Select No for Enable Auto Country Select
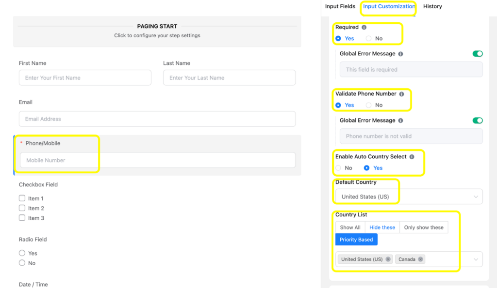The image size is (497, 288). [x=338, y=167]
